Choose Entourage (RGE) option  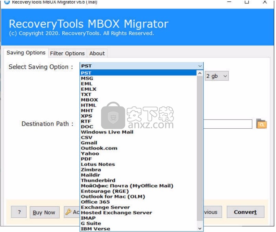tap(138, 191)
